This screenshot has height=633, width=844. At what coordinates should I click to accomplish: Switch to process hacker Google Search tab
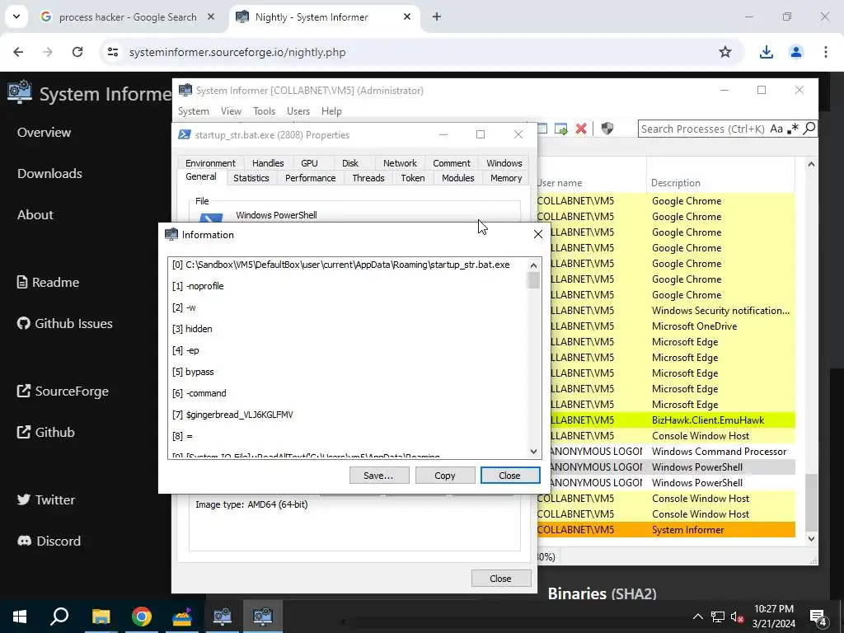coord(128,17)
